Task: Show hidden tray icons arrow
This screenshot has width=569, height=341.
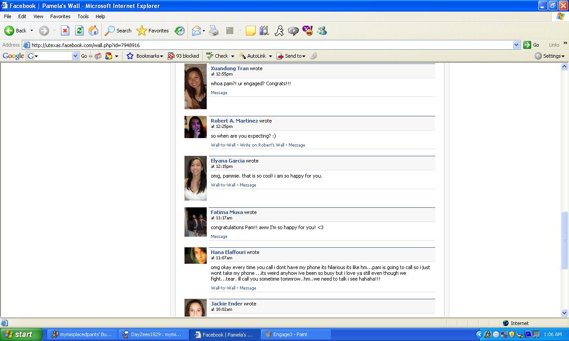Action: pyautogui.click(x=479, y=334)
